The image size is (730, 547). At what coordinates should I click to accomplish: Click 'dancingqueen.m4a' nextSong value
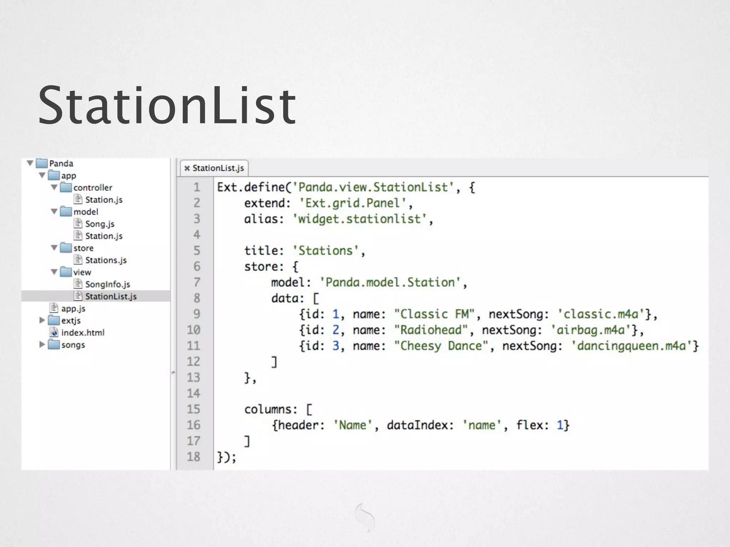click(632, 346)
